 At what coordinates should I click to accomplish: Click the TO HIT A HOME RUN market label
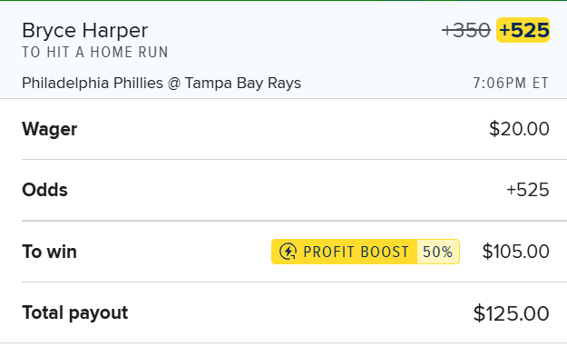click(95, 52)
